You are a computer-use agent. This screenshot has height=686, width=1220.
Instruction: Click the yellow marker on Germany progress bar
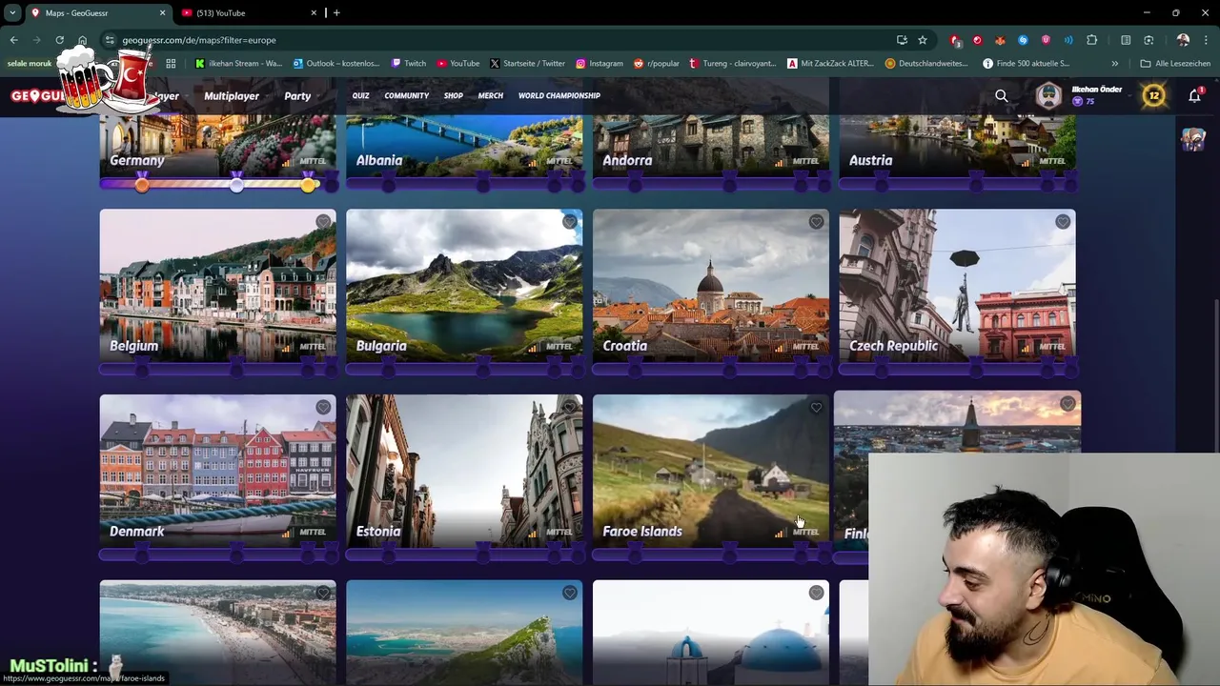308,185
